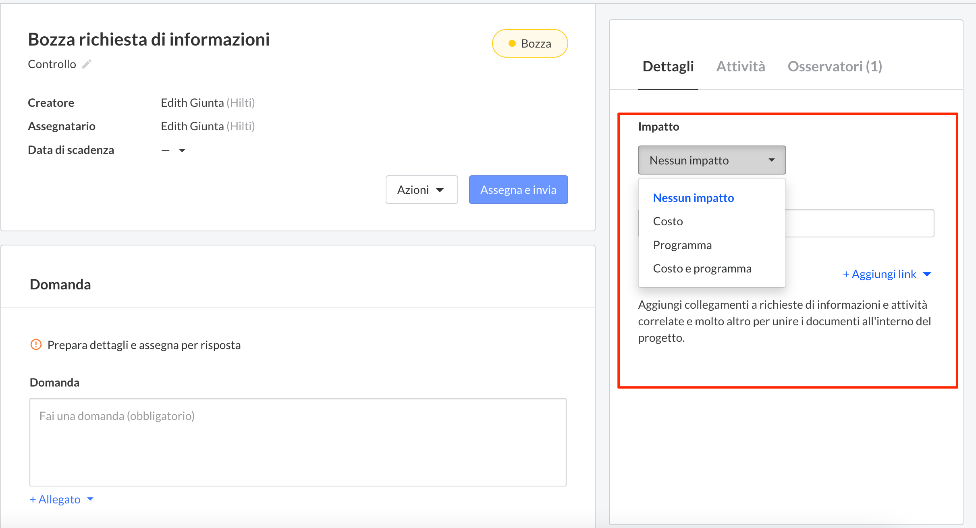The height and width of the screenshot is (528, 976).
Task: Click the Assegna e invia button
Action: (x=518, y=189)
